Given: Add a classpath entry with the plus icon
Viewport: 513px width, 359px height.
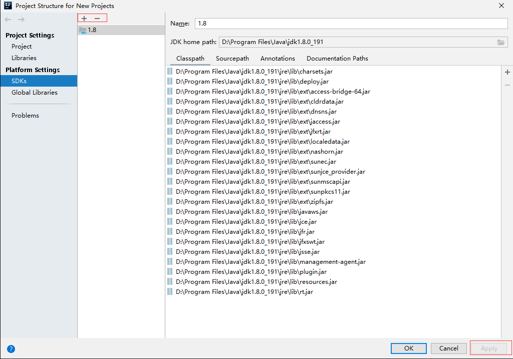Looking at the screenshot, I should pos(507,72).
